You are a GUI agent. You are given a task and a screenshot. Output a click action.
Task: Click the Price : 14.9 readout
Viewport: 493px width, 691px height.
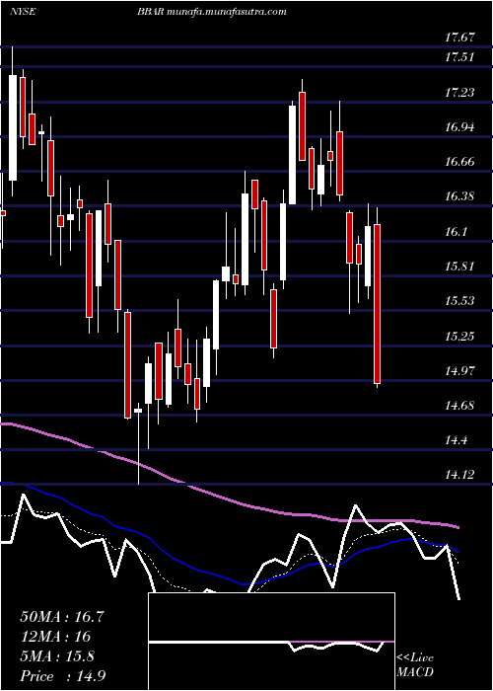(63, 676)
